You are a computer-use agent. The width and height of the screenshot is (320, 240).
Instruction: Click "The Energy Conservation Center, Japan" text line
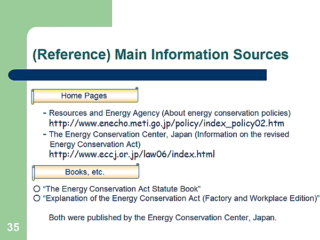click(x=169, y=134)
